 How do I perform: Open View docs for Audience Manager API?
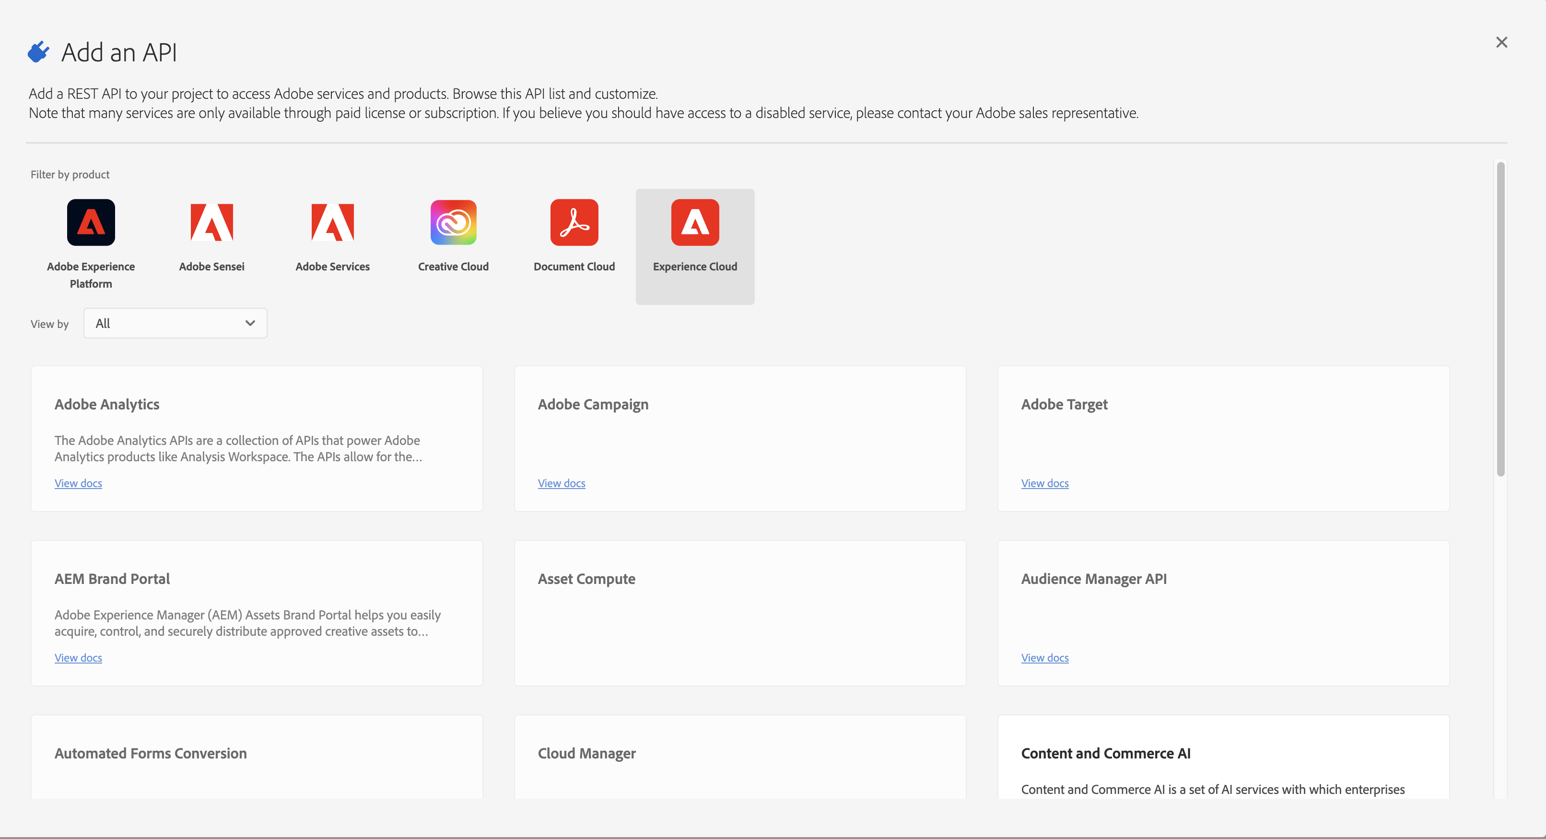pyautogui.click(x=1044, y=658)
